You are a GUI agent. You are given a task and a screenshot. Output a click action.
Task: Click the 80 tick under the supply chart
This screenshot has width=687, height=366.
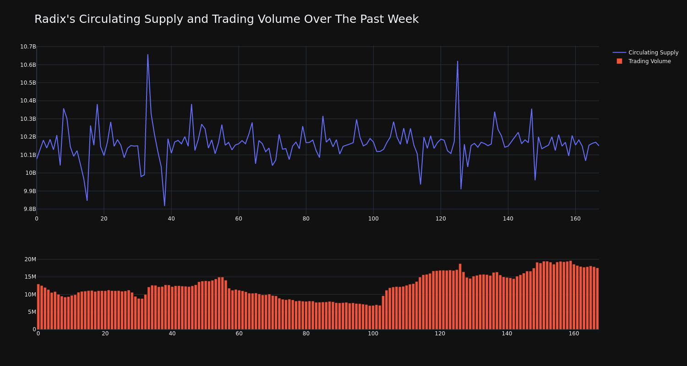[x=306, y=219]
